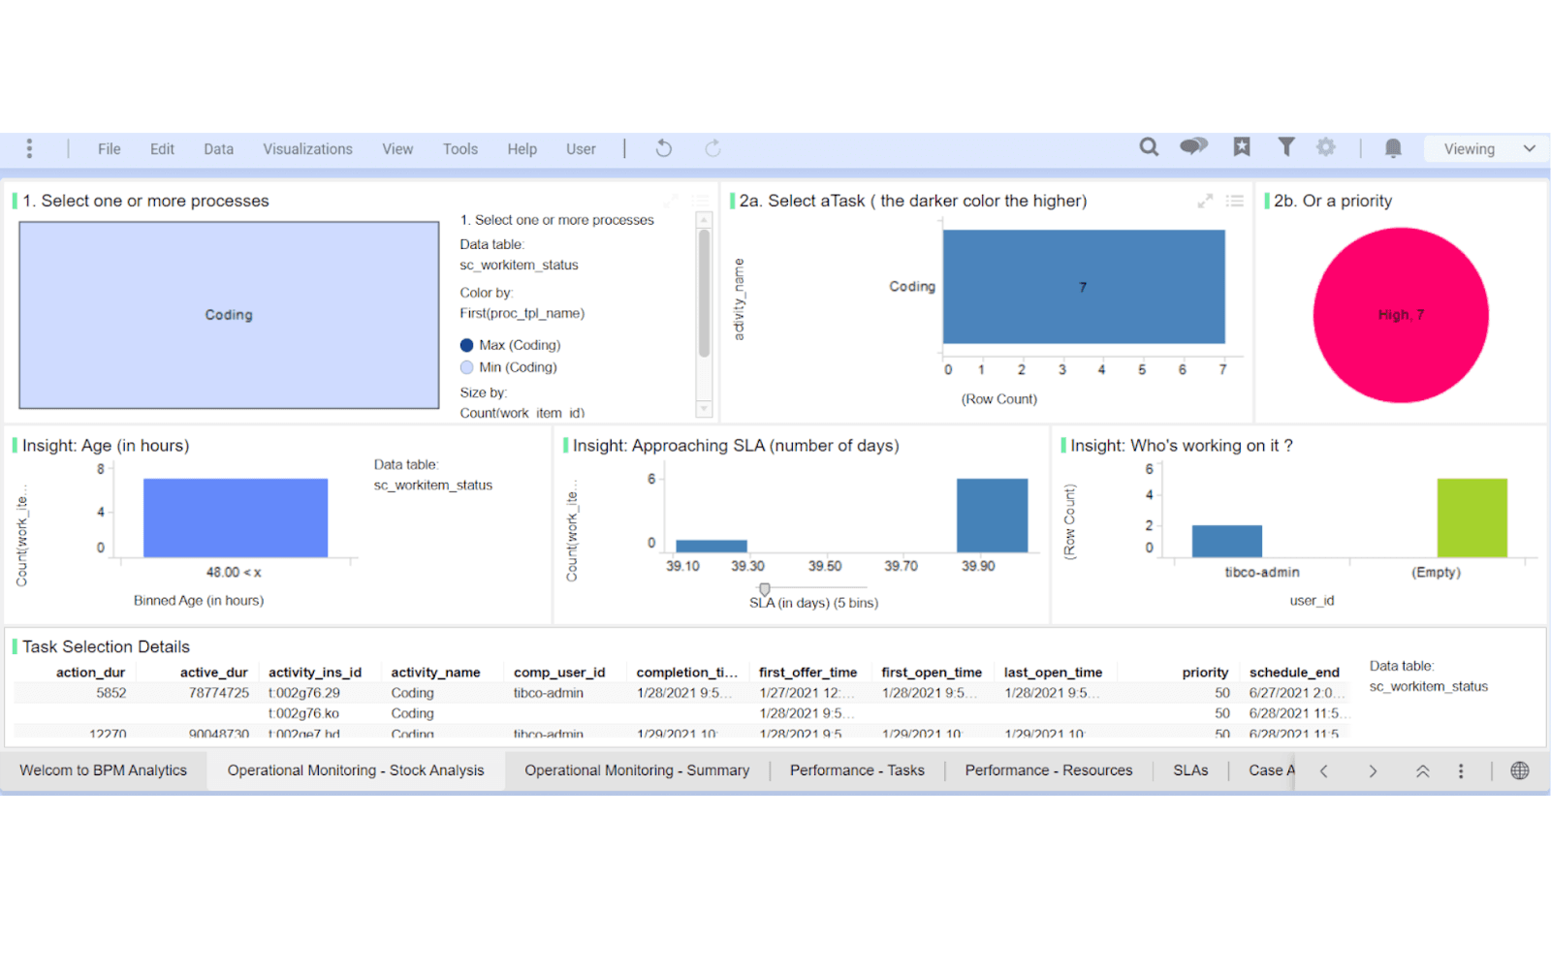Open the three-dot main menu in toolbar
The image size is (1551, 973).
point(29,148)
